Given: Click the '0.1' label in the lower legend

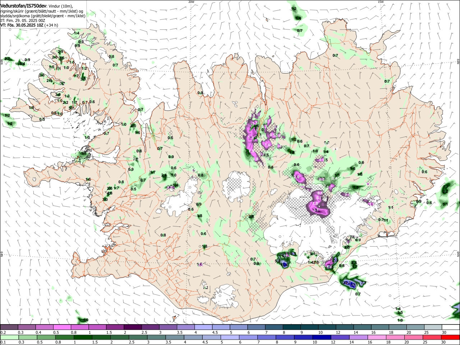Looking at the screenshot, I should (3, 342).
